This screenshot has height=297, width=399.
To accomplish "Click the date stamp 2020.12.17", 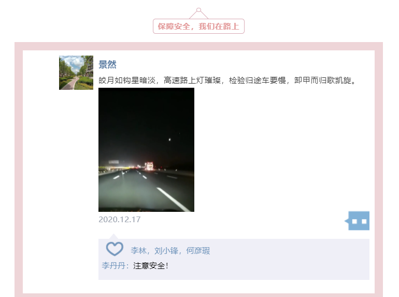I will [x=119, y=220].
